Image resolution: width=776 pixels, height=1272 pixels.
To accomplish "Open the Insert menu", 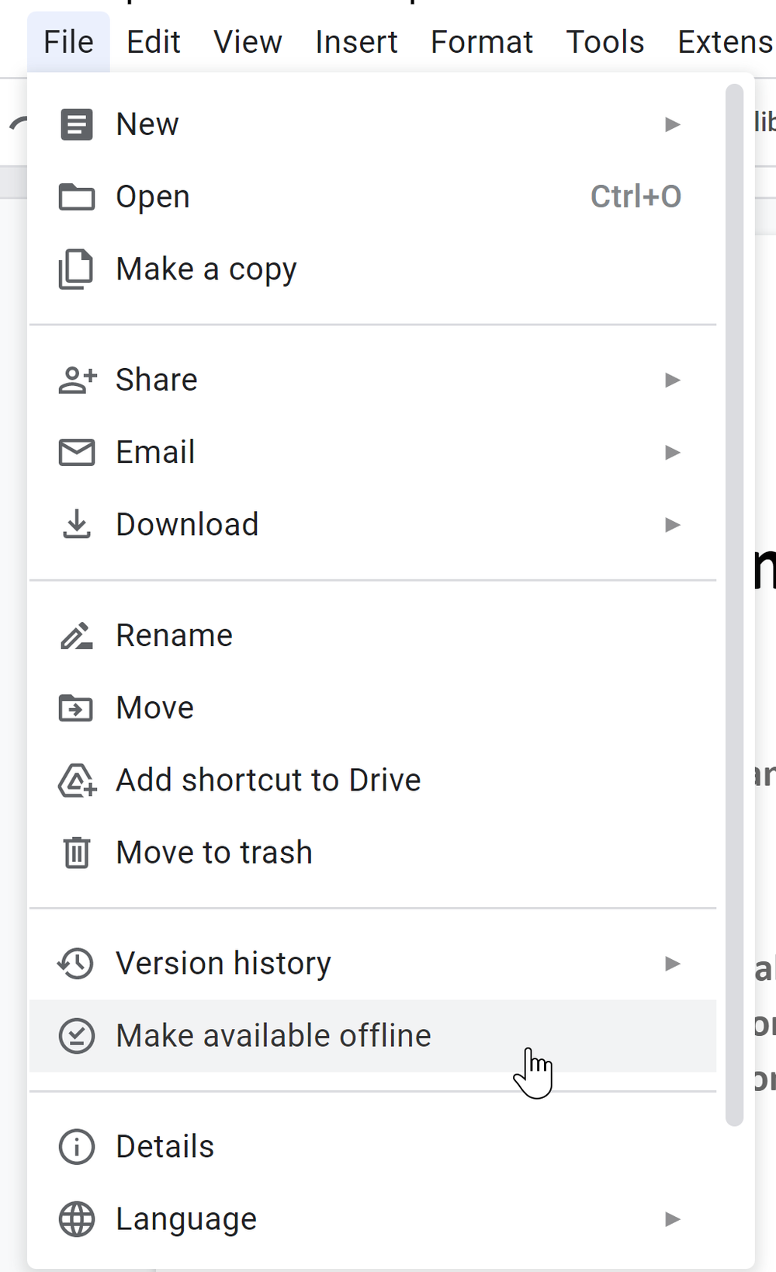I will point(356,42).
